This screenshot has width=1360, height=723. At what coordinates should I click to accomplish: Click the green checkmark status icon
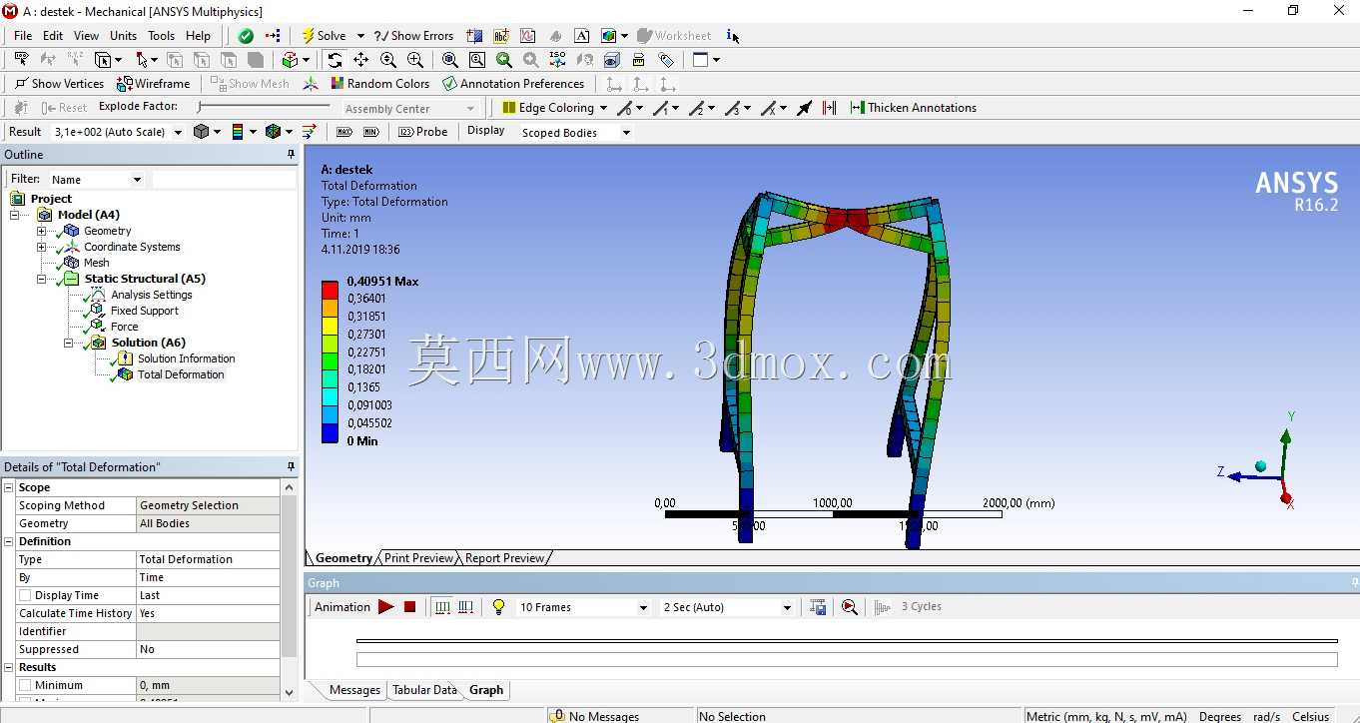(x=246, y=36)
